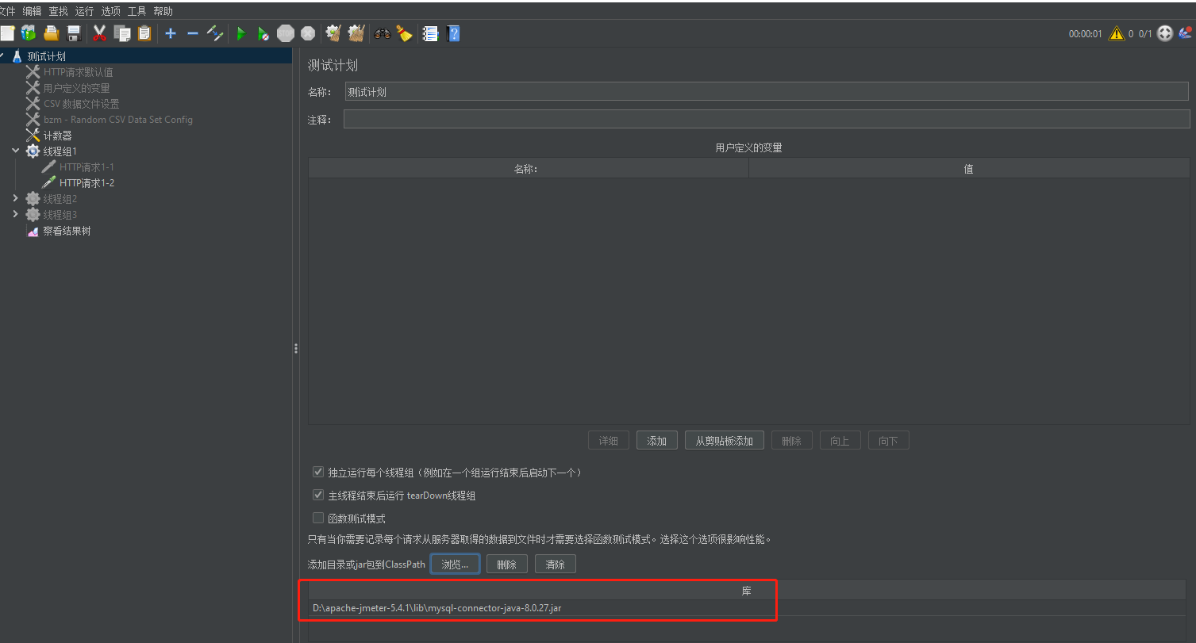Click the enable/disable toggle toolbar icon
1196x643 pixels.
pos(214,33)
